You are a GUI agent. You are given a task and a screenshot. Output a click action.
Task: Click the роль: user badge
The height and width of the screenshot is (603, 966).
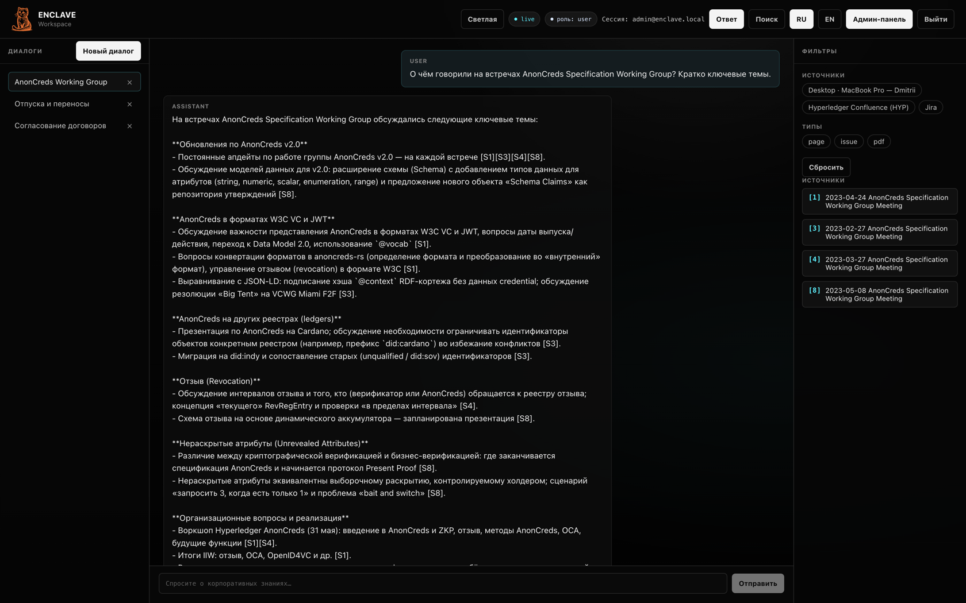(571, 19)
